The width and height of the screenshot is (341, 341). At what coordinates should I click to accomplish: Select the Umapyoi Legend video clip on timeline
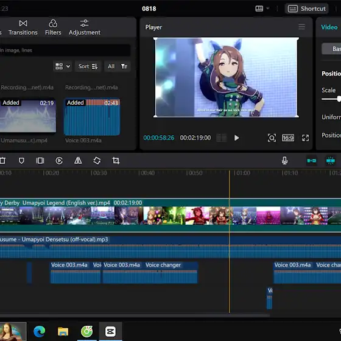click(170, 216)
